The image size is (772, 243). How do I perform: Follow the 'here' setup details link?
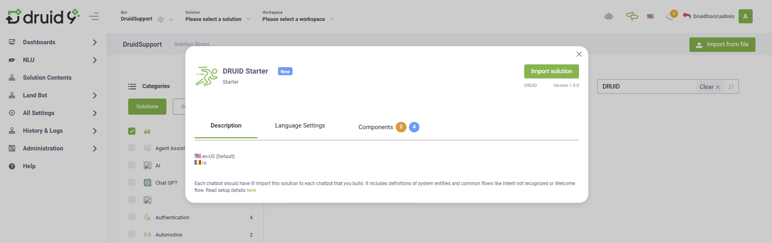pyautogui.click(x=251, y=190)
